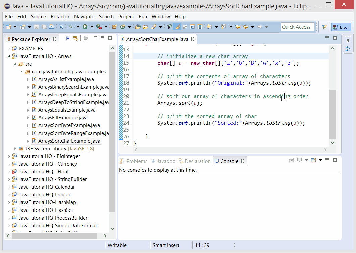Image resolution: width=356 pixels, height=253 pixels.
Task: Click the New wizard toolbar icon
Action: click(x=8, y=27)
